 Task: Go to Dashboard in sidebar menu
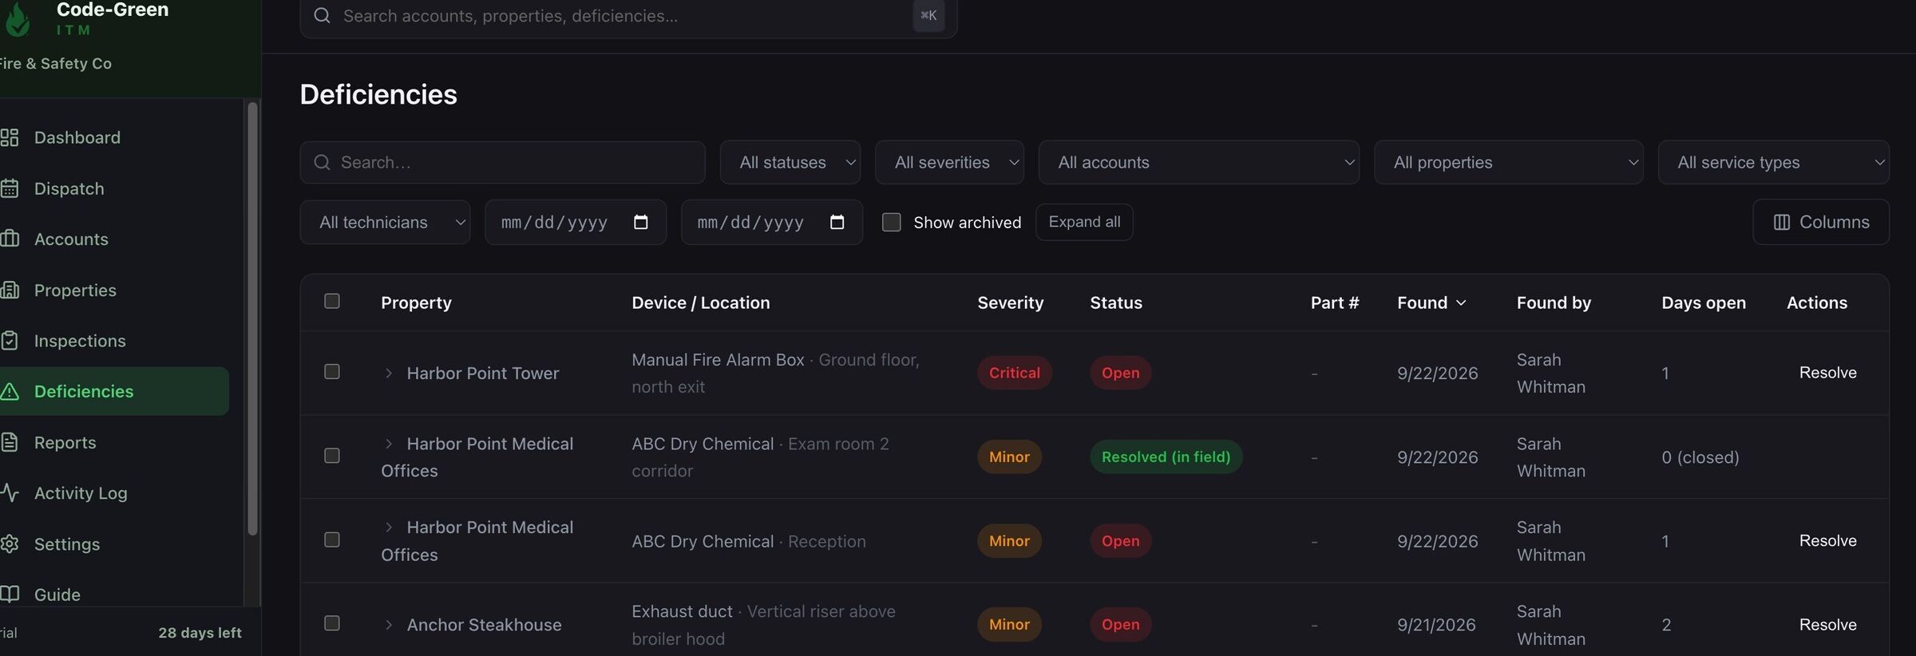click(77, 137)
